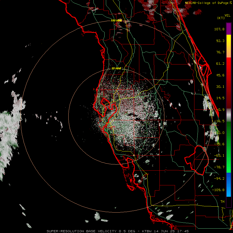This screenshot has height=233, width=233.
Task: Select the -109.8 velocity scale value
Action: 218,190
